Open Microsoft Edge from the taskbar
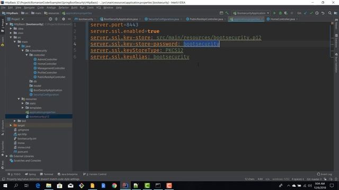 38,185
